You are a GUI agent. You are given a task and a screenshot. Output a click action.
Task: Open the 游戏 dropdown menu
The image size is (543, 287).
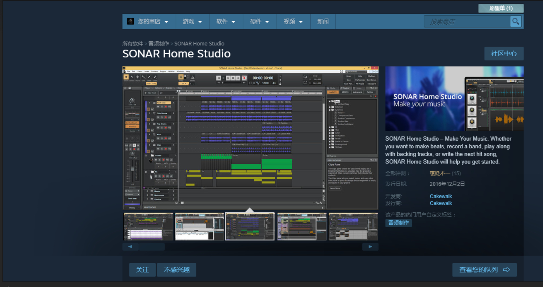click(193, 21)
